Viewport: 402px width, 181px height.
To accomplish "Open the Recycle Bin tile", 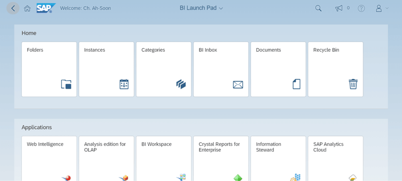I will click(x=335, y=70).
